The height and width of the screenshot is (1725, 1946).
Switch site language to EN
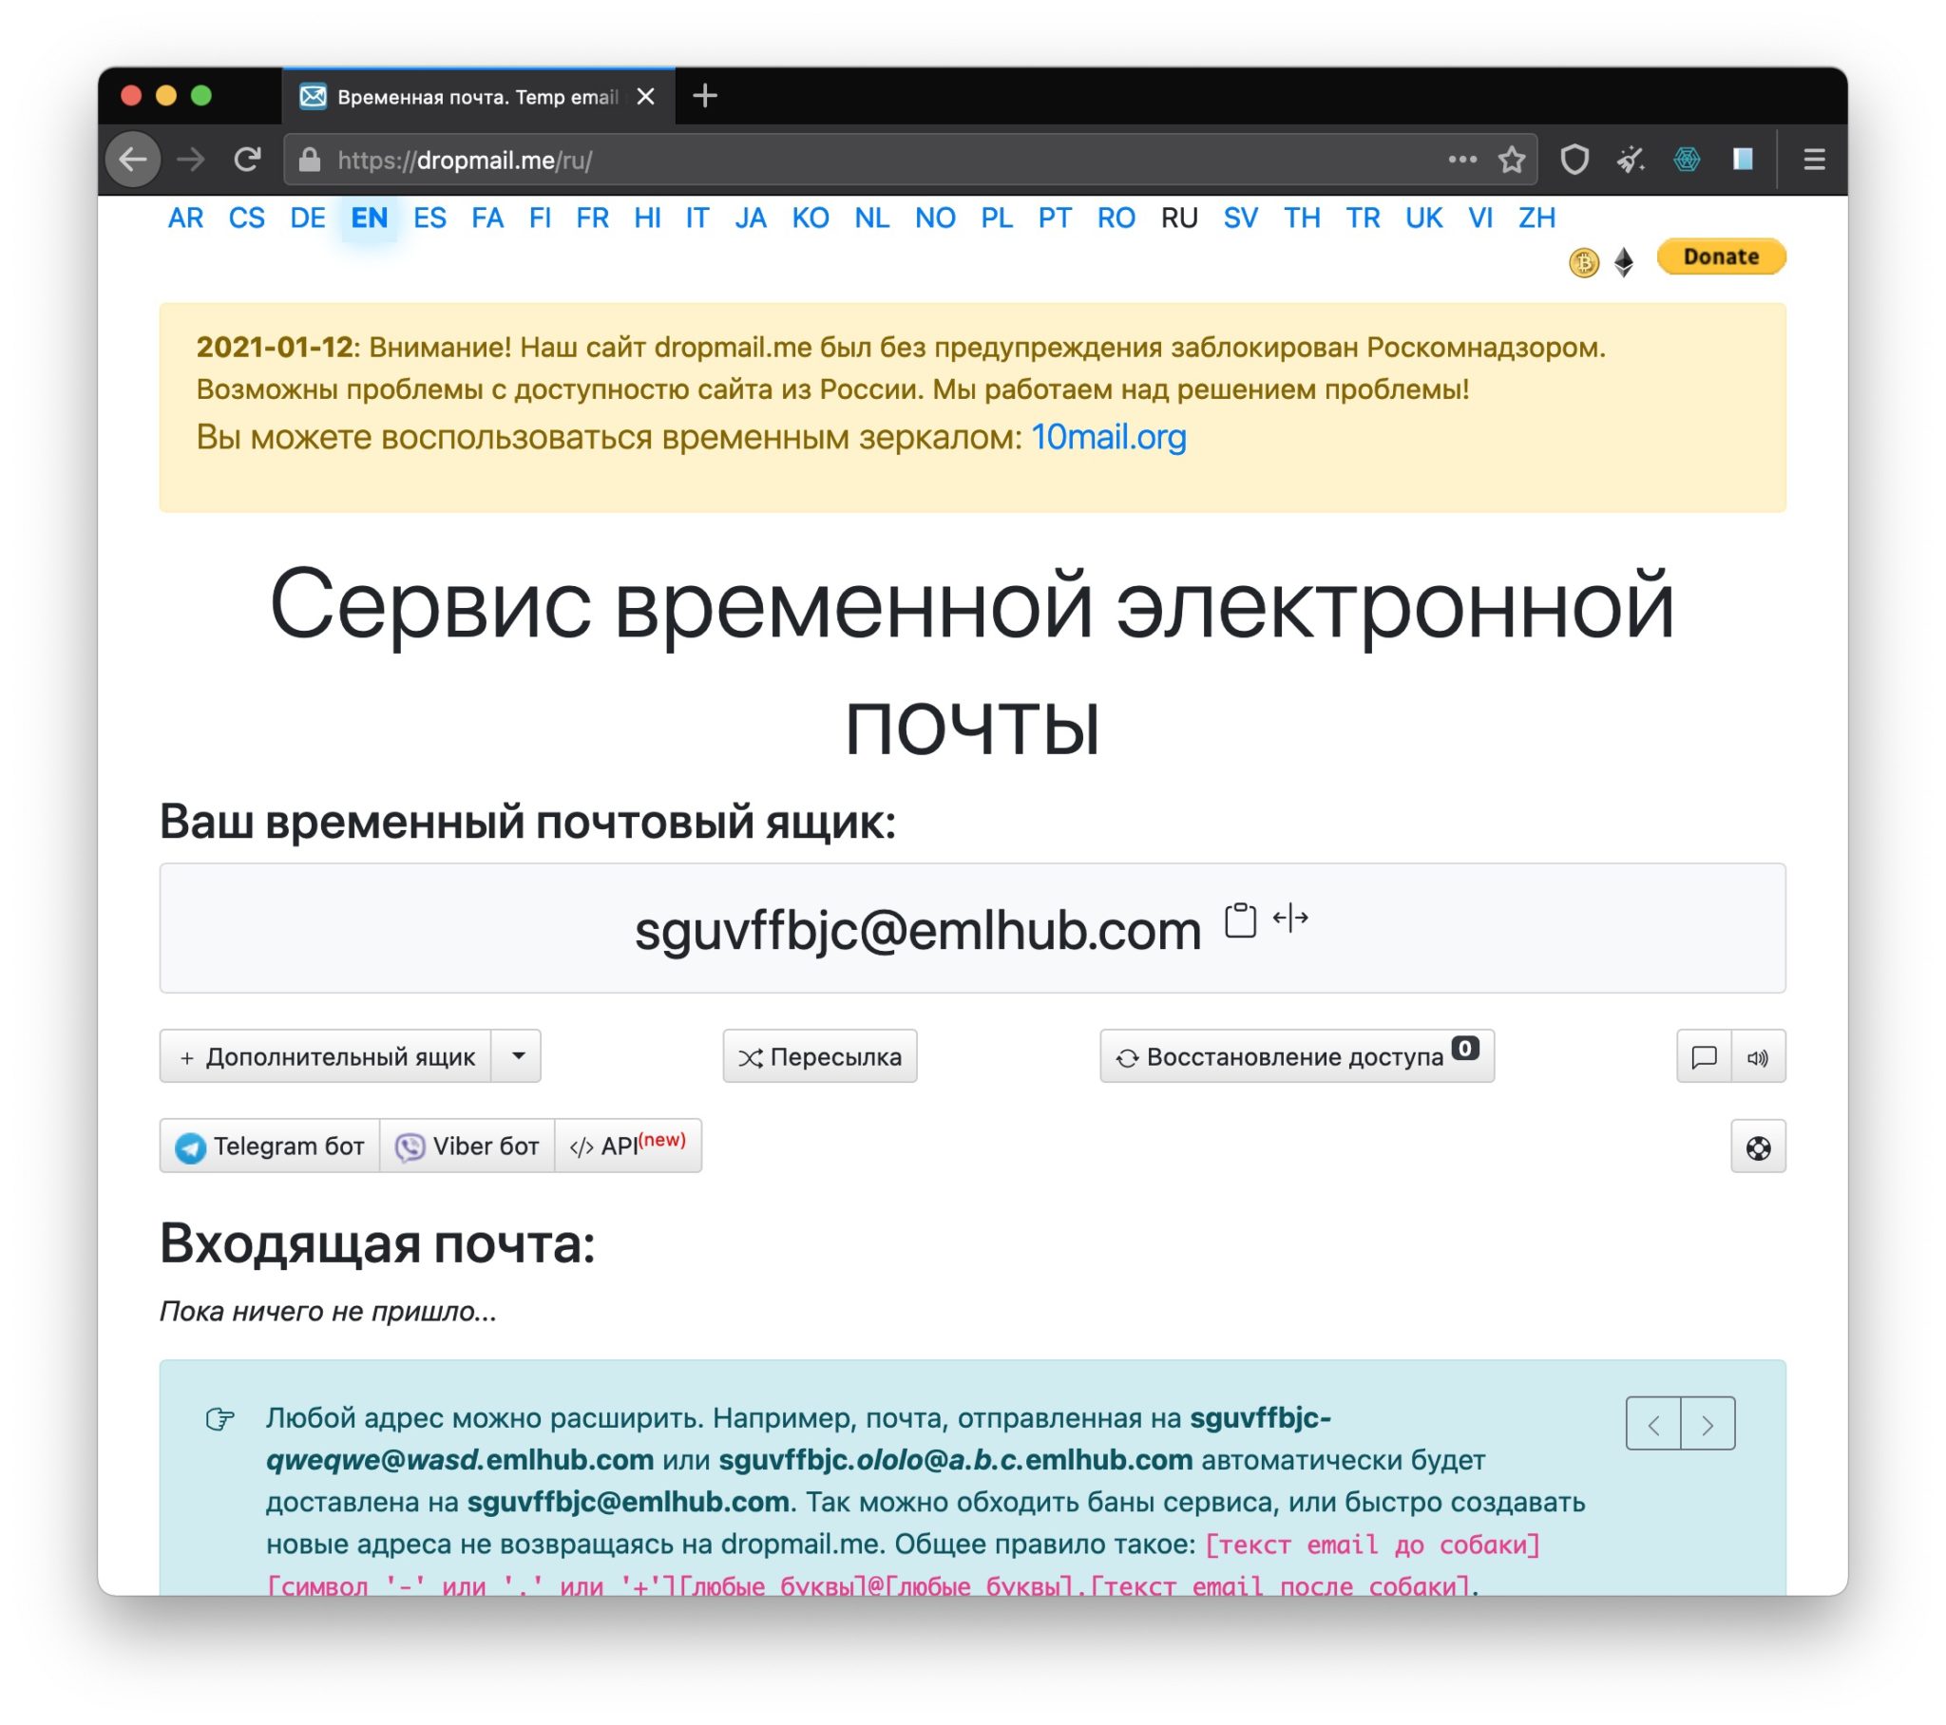click(x=370, y=218)
